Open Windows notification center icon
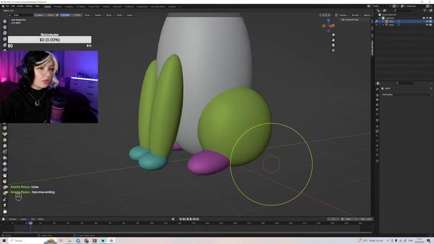Image resolution: width=434 pixels, height=244 pixels. (x=429, y=241)
